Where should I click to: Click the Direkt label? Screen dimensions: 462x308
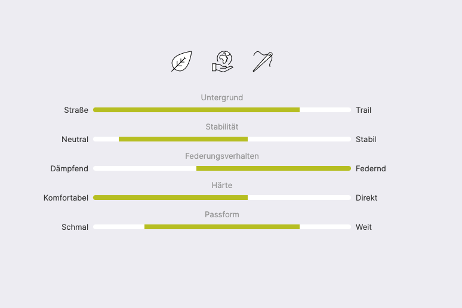[366, 198]
